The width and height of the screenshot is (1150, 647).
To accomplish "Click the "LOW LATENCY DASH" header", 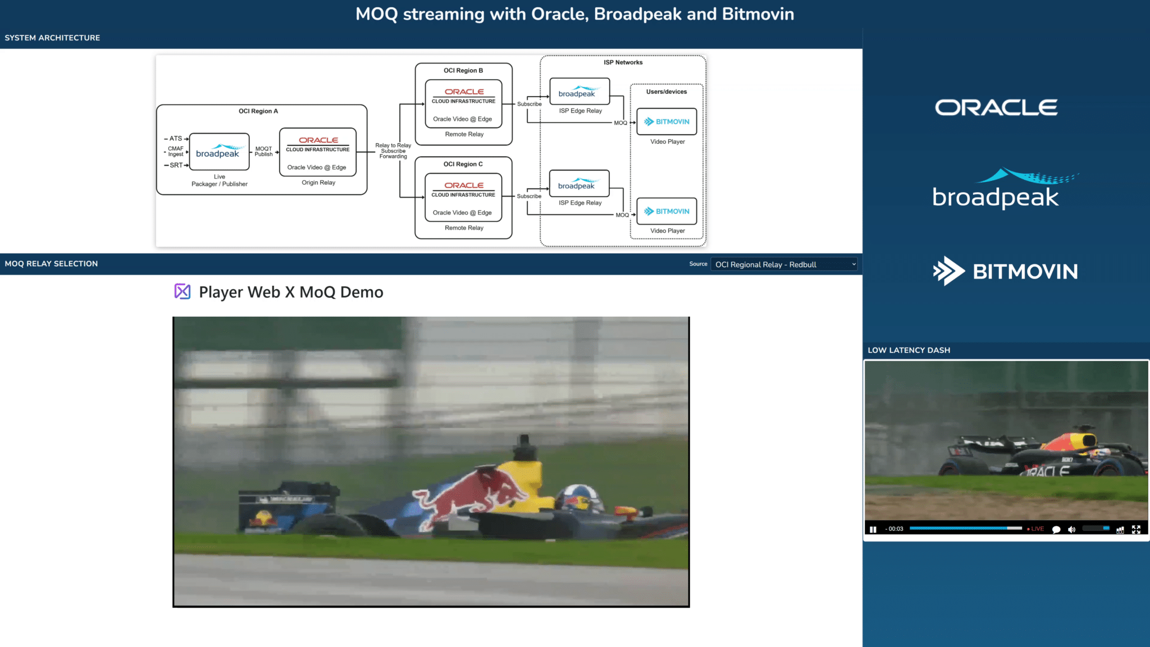I will tap(909, 350).
